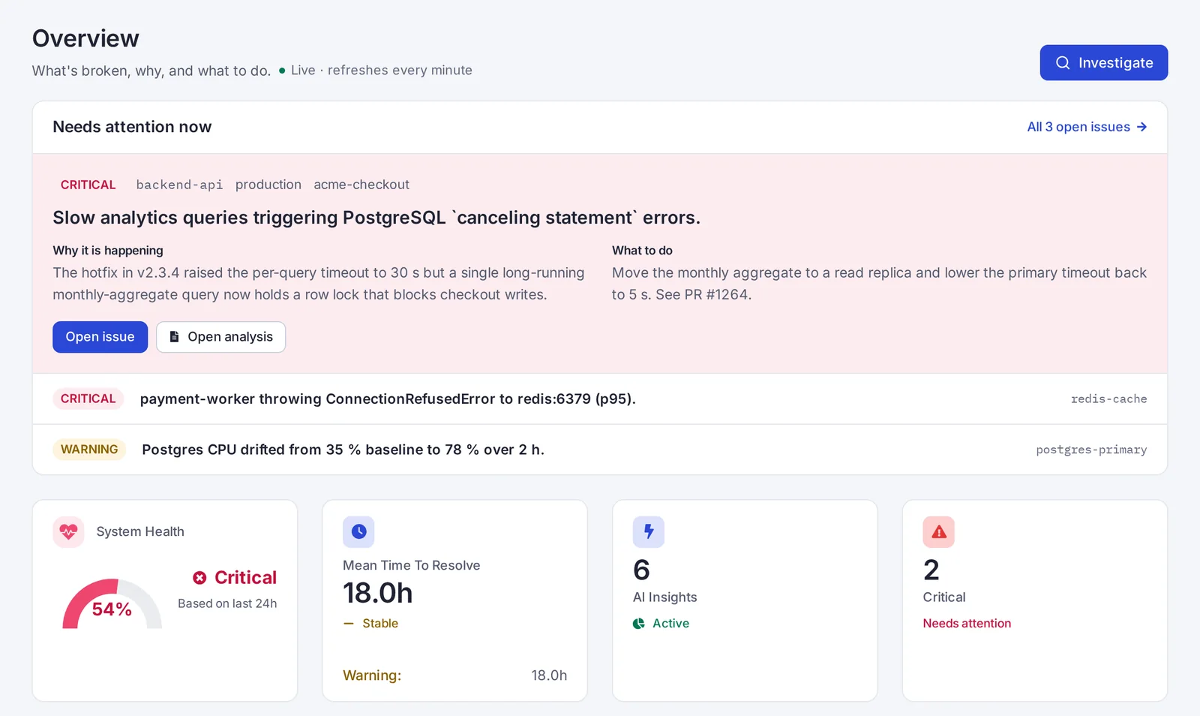Viewport: 1200px width, 716px height.
Task: Click the Live status dot in header
Action: coord(282,71)
